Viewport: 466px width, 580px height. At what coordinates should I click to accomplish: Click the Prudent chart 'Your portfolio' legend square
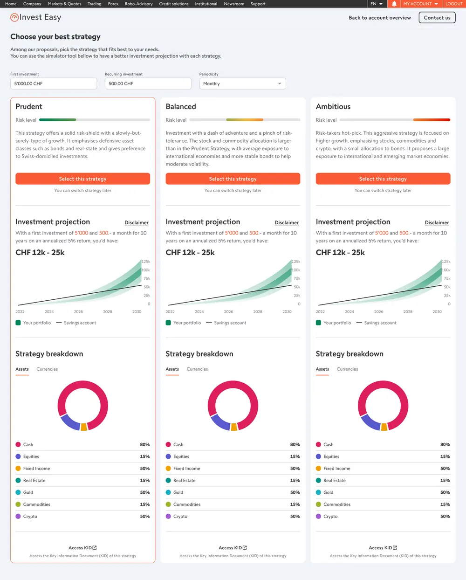(18, 323)
